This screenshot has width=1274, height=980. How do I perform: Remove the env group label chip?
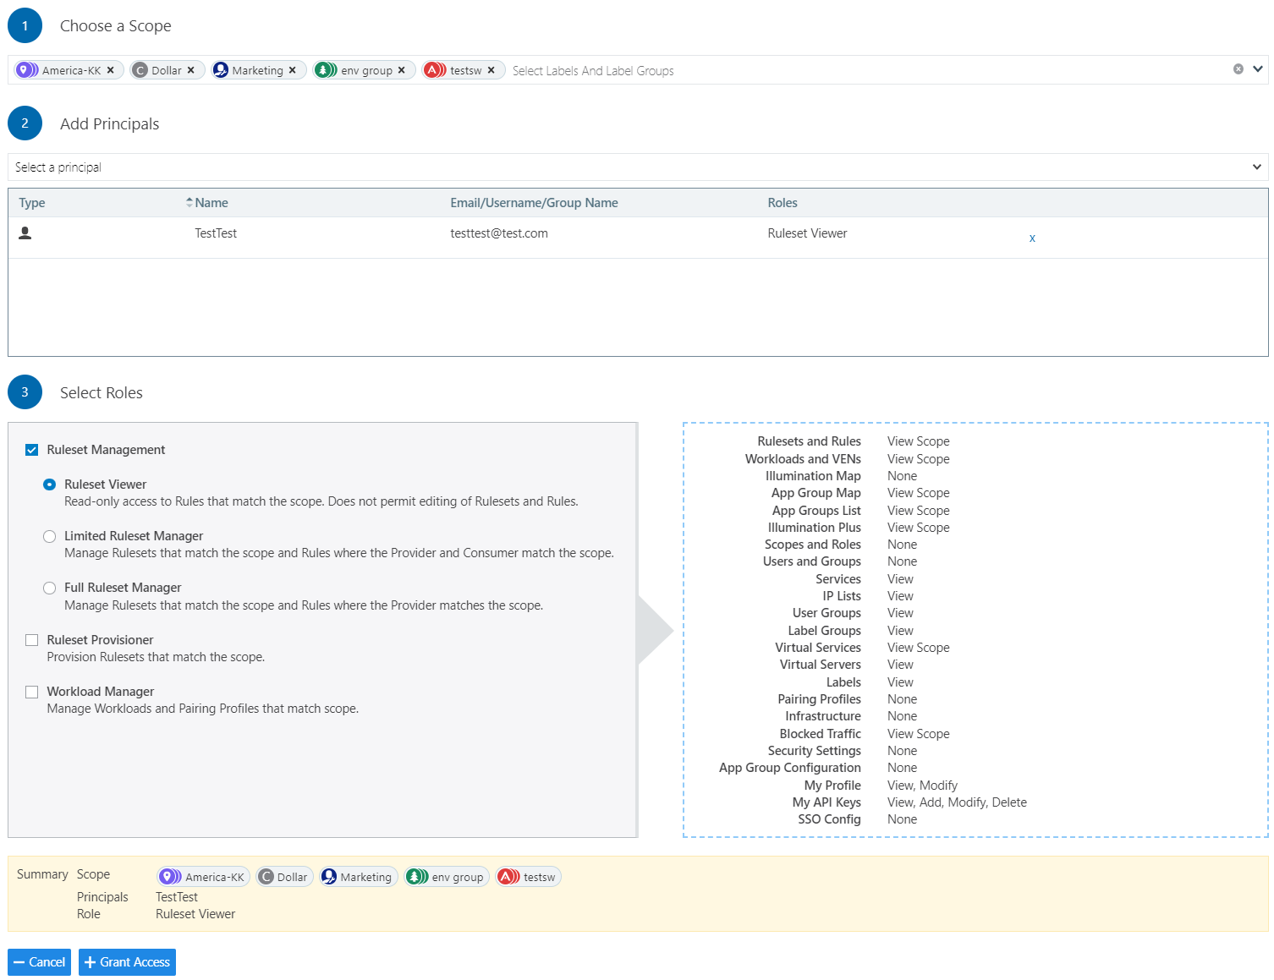(402, 70)
